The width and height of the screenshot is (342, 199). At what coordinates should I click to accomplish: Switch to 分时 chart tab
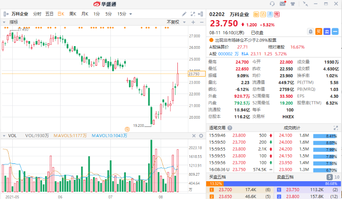tap(37, 14)
